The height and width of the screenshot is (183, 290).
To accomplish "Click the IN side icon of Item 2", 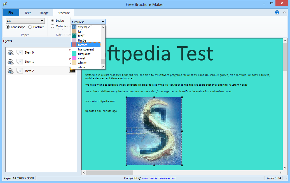I will coord(20,71).
